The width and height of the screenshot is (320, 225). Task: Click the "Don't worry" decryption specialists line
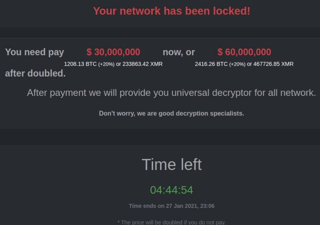[x=171, y=113]
